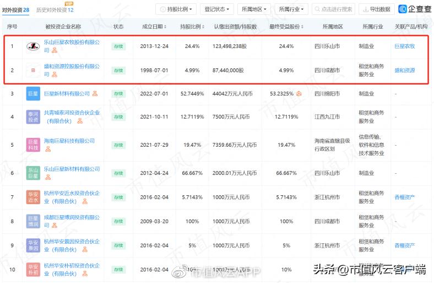
Task: Focus the 点击进行搜索 search field
Action: (x=333, y=9)
